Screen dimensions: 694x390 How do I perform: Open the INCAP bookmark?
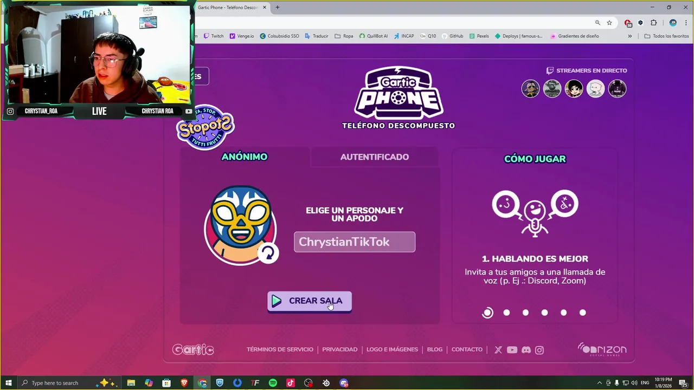tap(403, 36)
